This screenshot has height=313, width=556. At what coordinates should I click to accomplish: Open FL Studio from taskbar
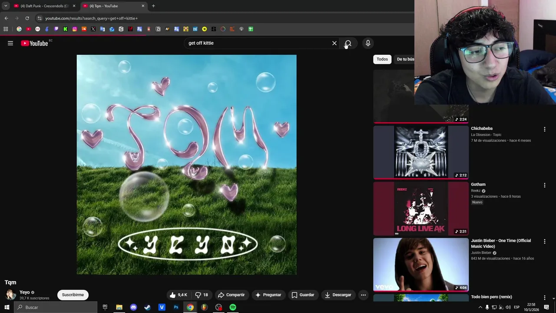[x=204, y=307]
